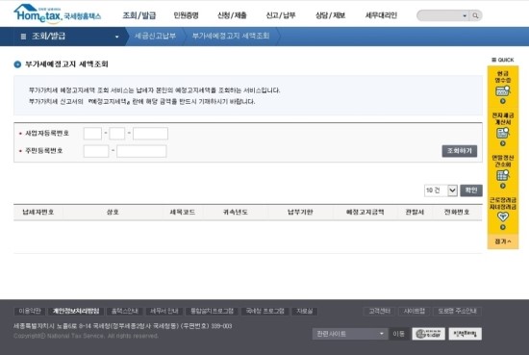Open the 국세청 프로그램 footer link
Image resolution: width=529 pixels, height=355 pixels.
coord(264,311)
